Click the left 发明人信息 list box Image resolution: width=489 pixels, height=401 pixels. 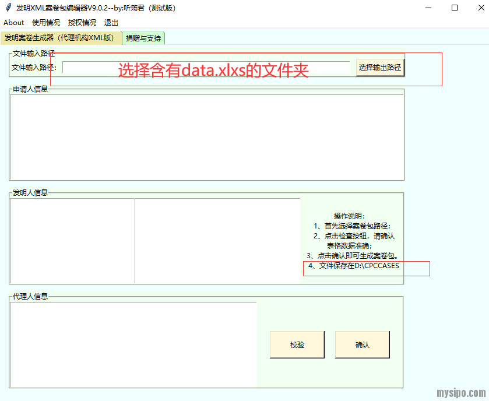click(72, 241)
